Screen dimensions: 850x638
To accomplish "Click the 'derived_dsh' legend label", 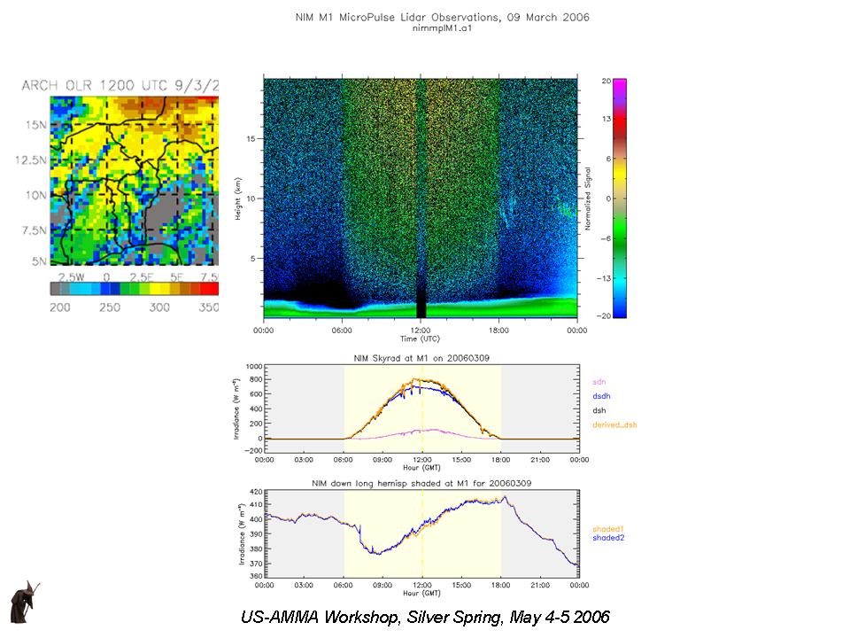I will coord(614,424).
